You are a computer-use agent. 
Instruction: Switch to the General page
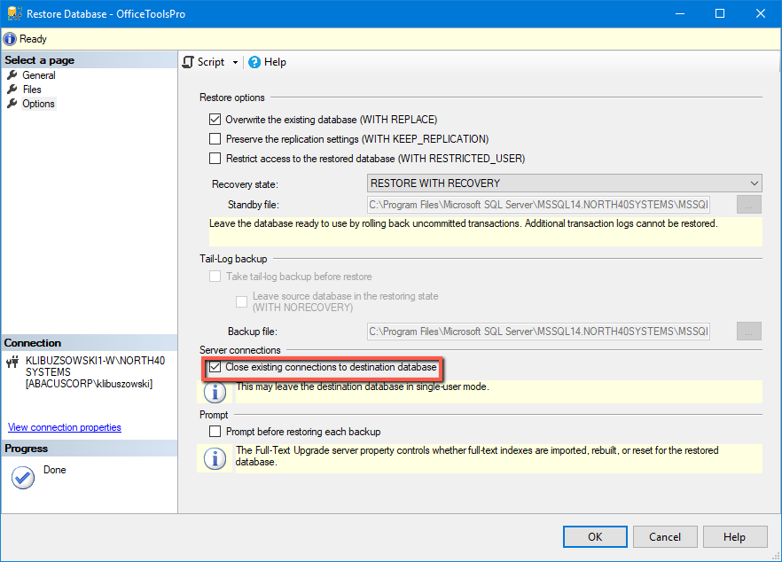[38, 74]
